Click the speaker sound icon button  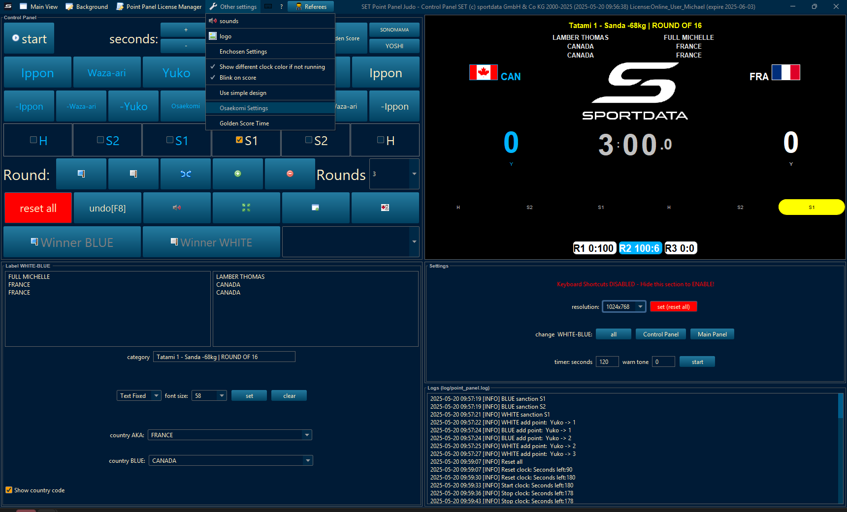pos(177,208)
